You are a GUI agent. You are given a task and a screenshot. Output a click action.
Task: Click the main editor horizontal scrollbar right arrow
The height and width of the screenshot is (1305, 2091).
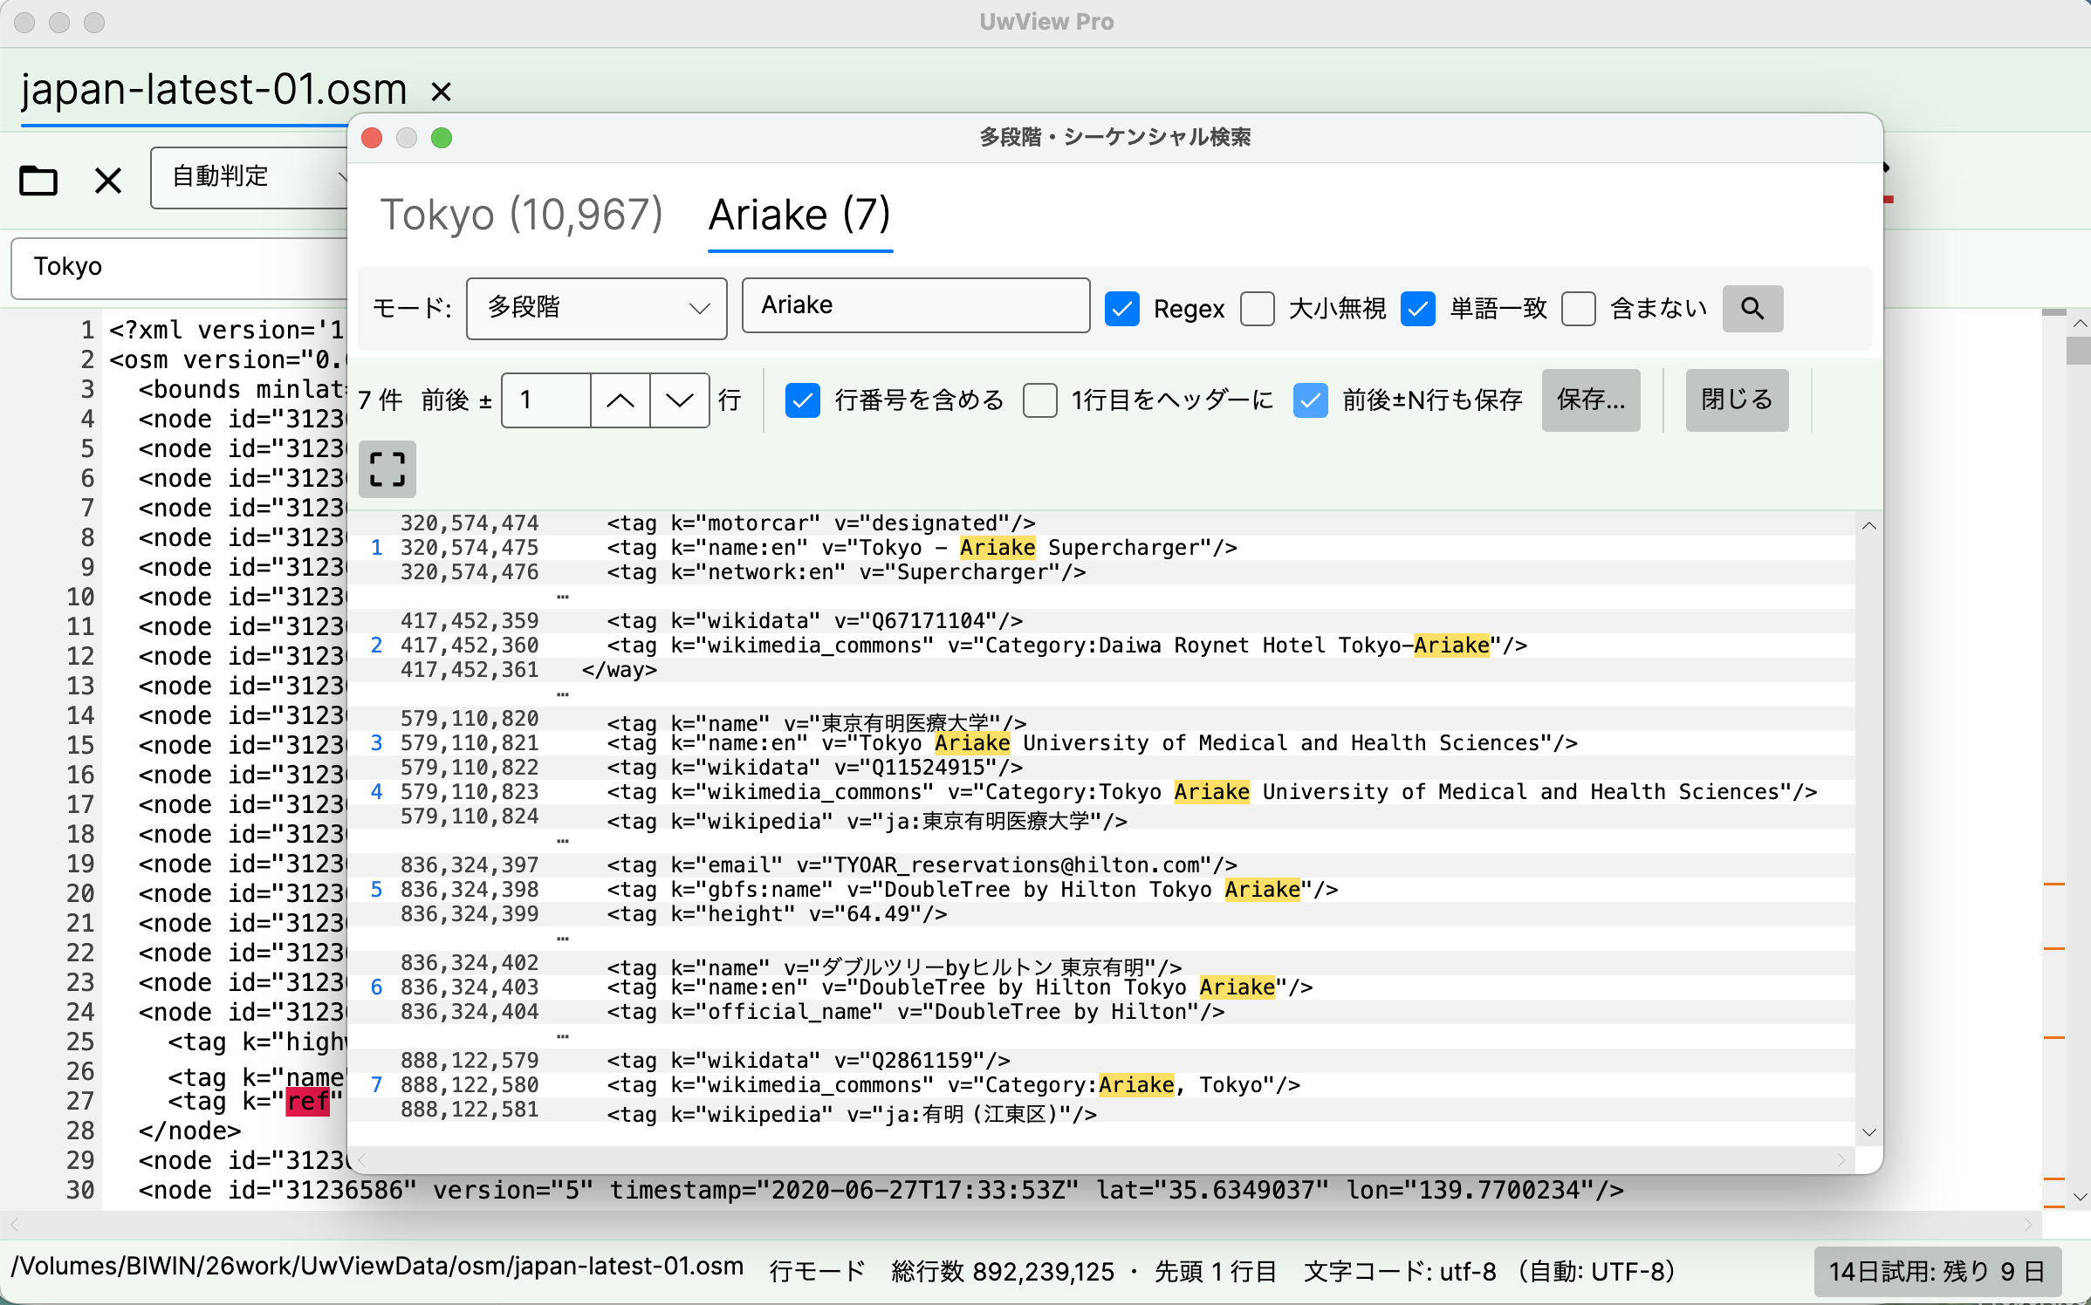pos(2028,1225)
